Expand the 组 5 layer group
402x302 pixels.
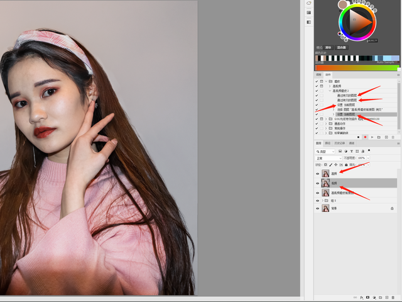(323, 201)
